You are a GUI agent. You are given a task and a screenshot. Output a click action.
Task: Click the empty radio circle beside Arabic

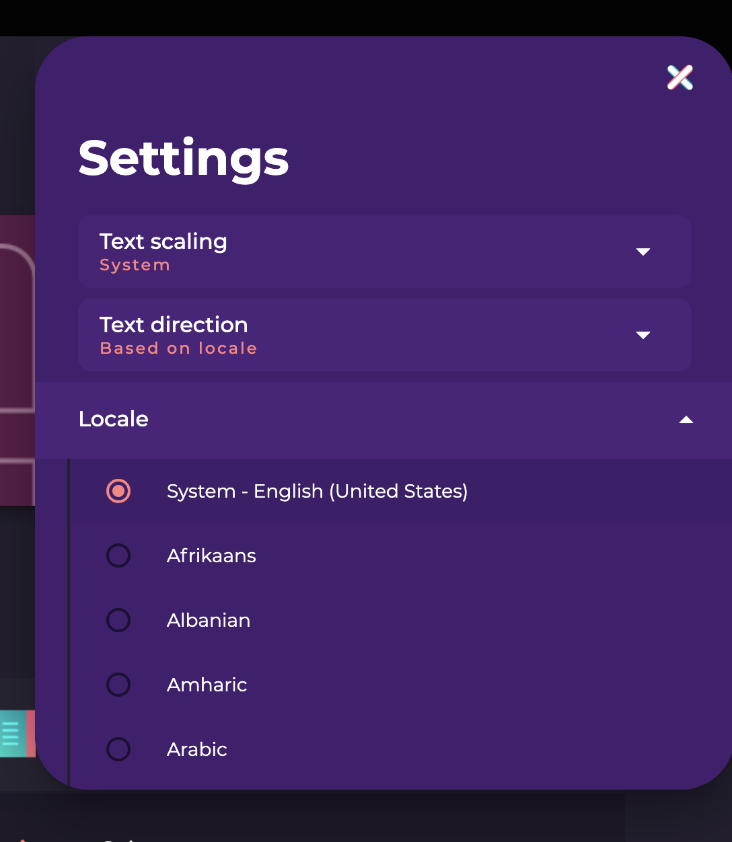[118, 749]
